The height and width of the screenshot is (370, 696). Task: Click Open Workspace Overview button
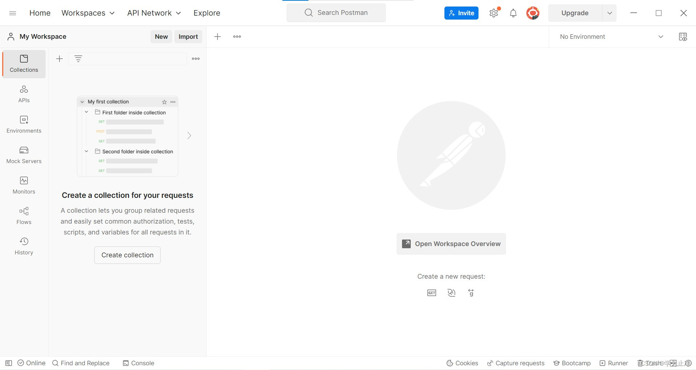coord(451,244)
